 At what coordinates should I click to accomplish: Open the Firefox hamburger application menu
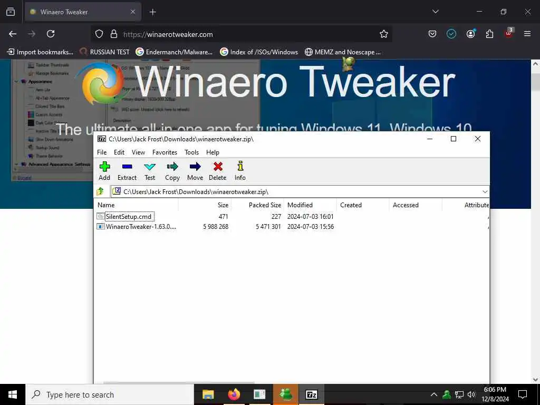coord(527,34)
